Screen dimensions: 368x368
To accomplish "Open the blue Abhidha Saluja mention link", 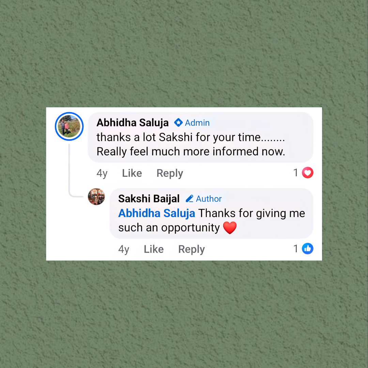I will point(156,213).
